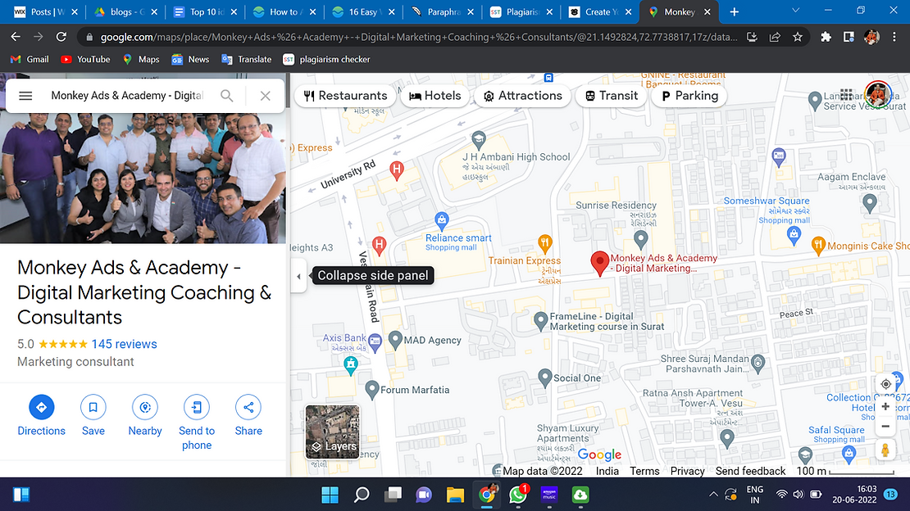Click the Directions icon button

click(41, 407)
